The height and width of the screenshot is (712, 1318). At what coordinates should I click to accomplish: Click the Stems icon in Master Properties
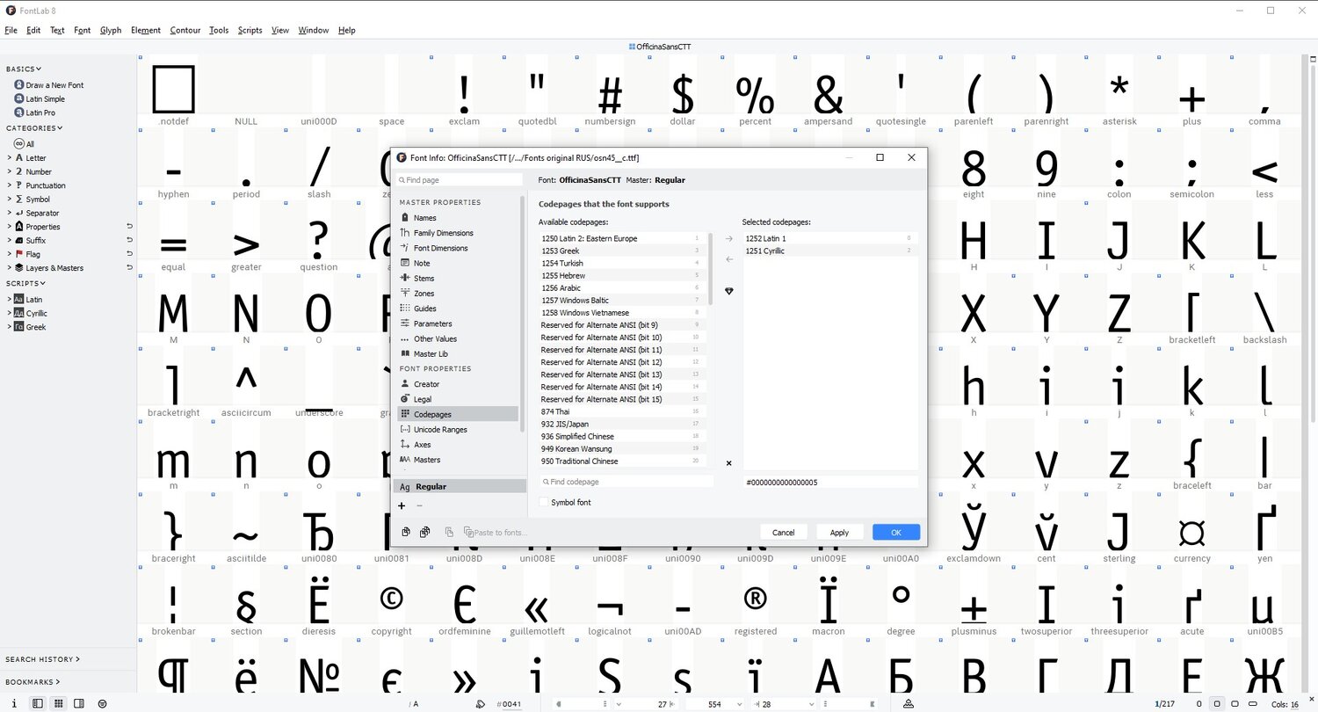tap(405, 278)
